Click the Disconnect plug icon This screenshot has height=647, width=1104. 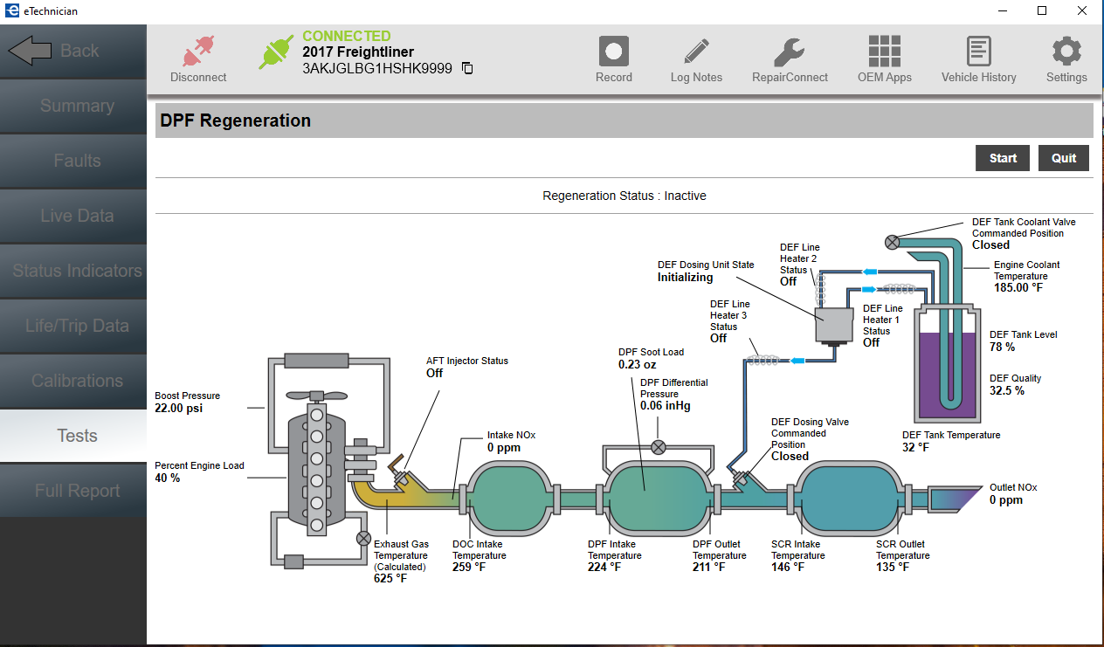point(198,51)
